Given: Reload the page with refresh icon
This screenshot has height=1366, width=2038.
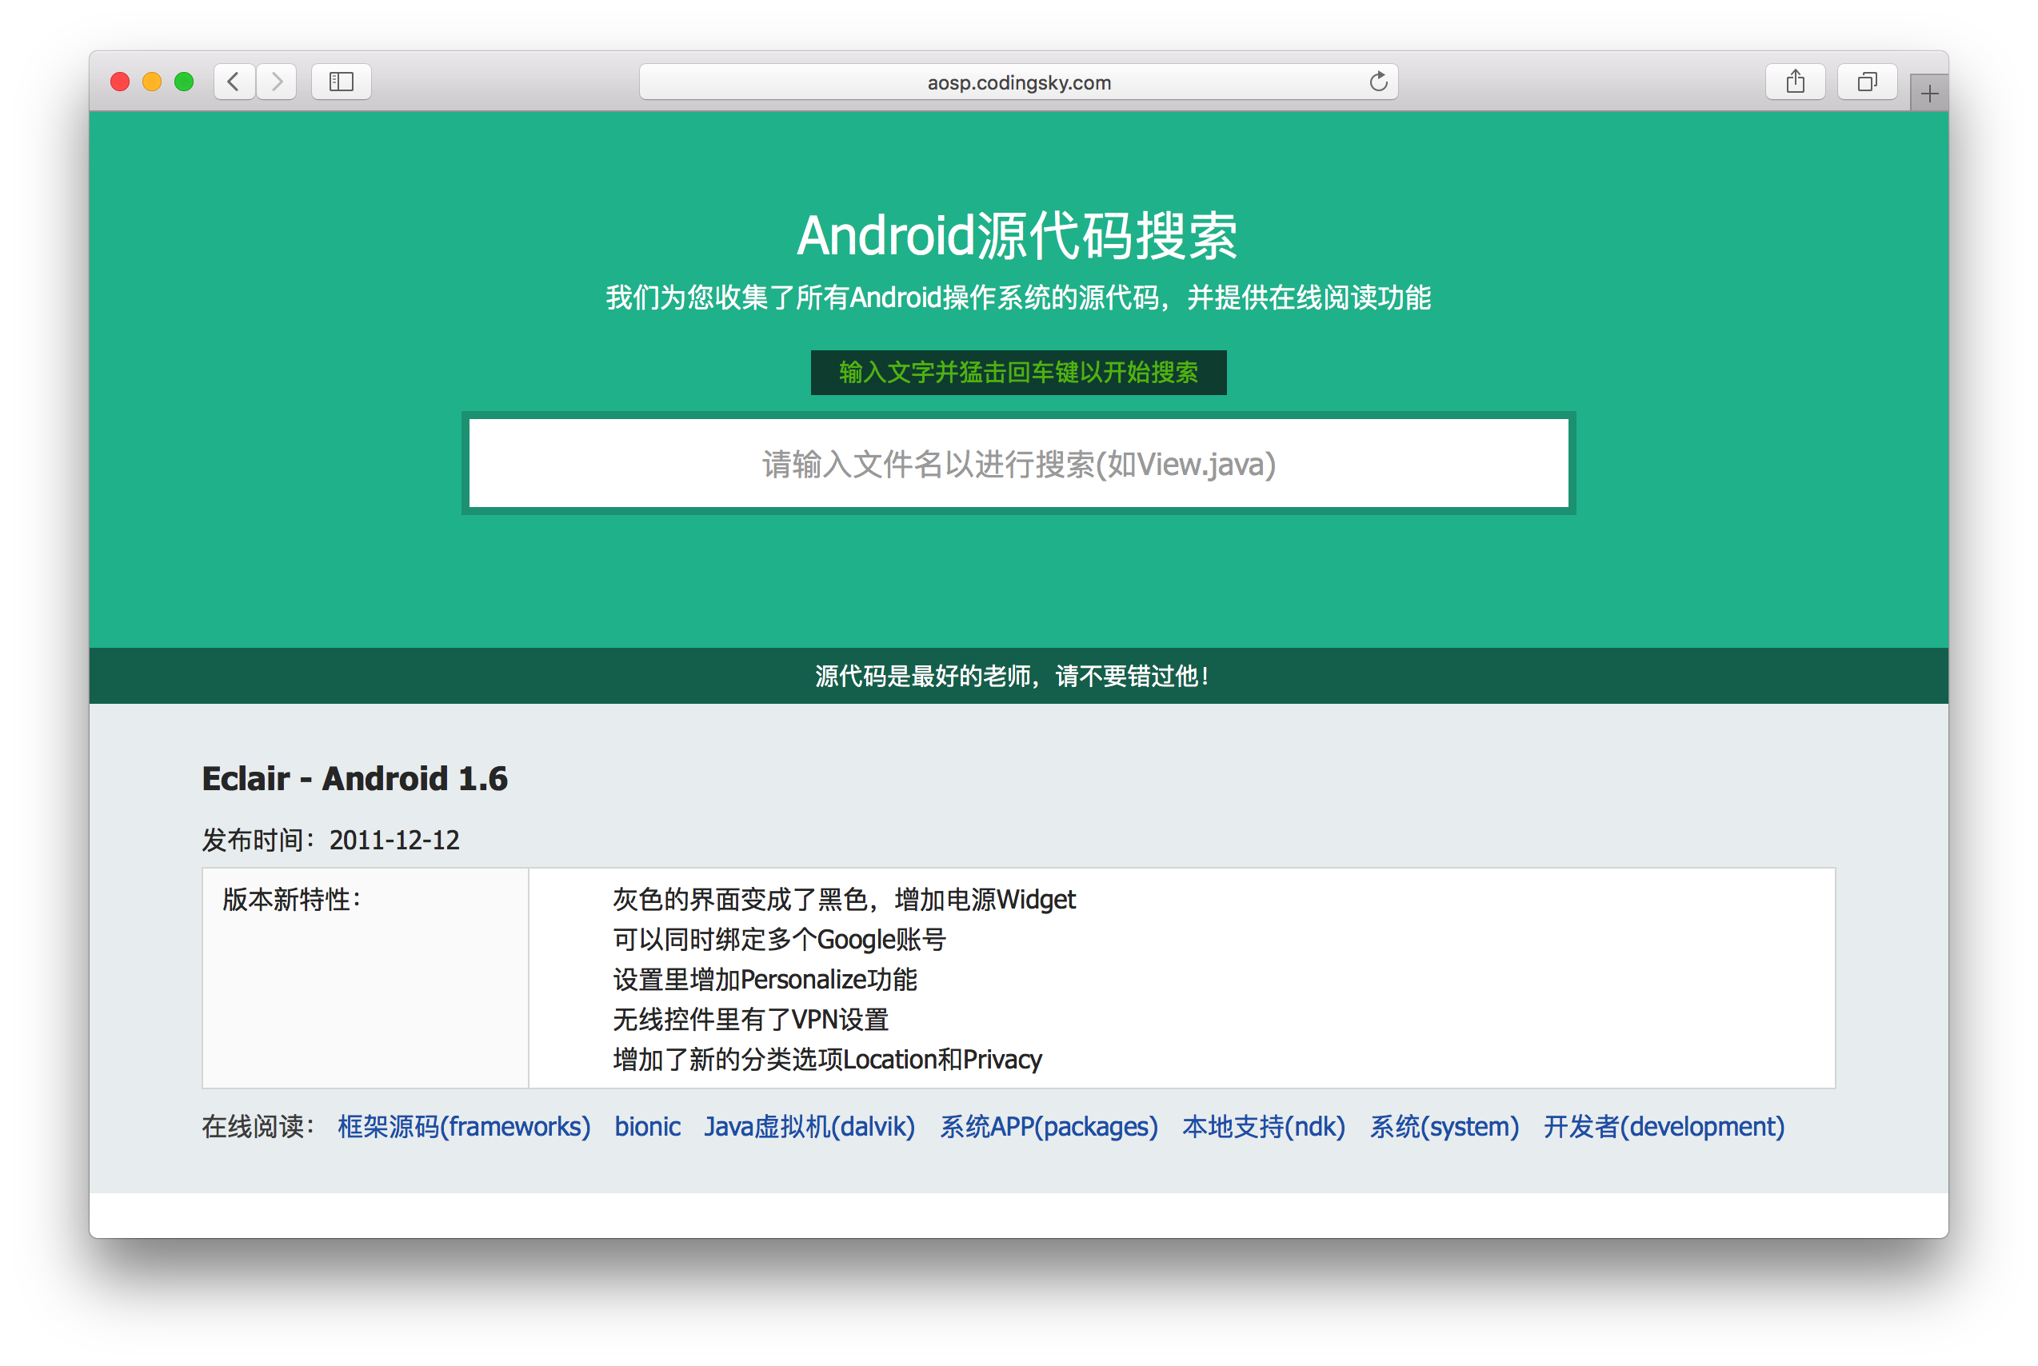Looking at the screenshot, I should 1377,82.
